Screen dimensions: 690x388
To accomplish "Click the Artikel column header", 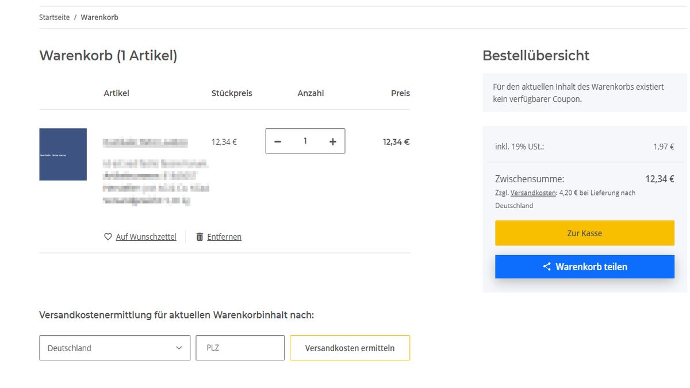I will point(116,93).
